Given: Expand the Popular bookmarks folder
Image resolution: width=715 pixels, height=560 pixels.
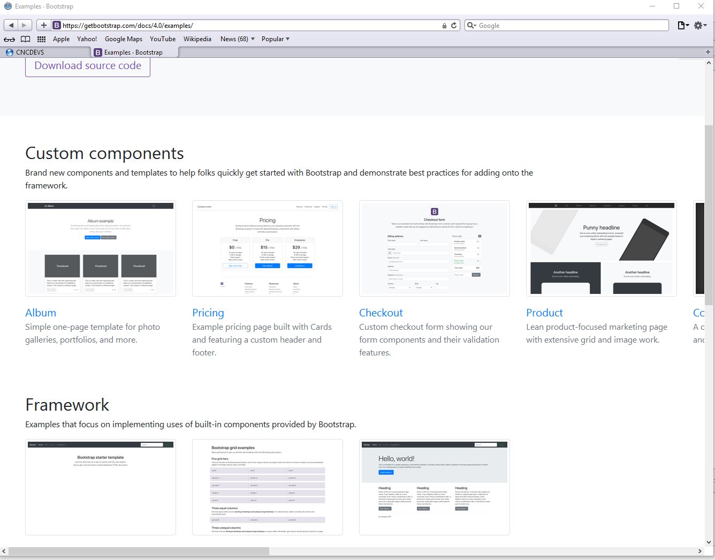Looking at the screenshot, I should [275, 39].
